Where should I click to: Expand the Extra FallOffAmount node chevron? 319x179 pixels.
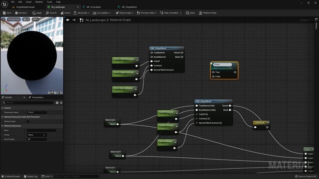[x=138, y=60]
